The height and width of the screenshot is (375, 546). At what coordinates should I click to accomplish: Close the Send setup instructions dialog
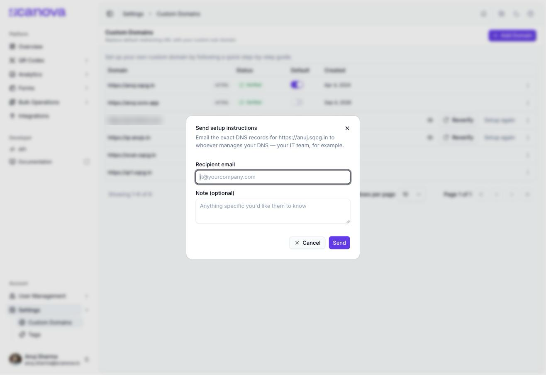click(347, 128)
